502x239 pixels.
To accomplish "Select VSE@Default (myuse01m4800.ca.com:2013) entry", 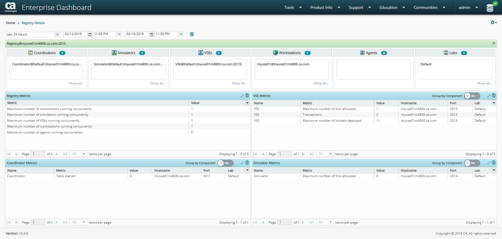I will tap(208, 64).
